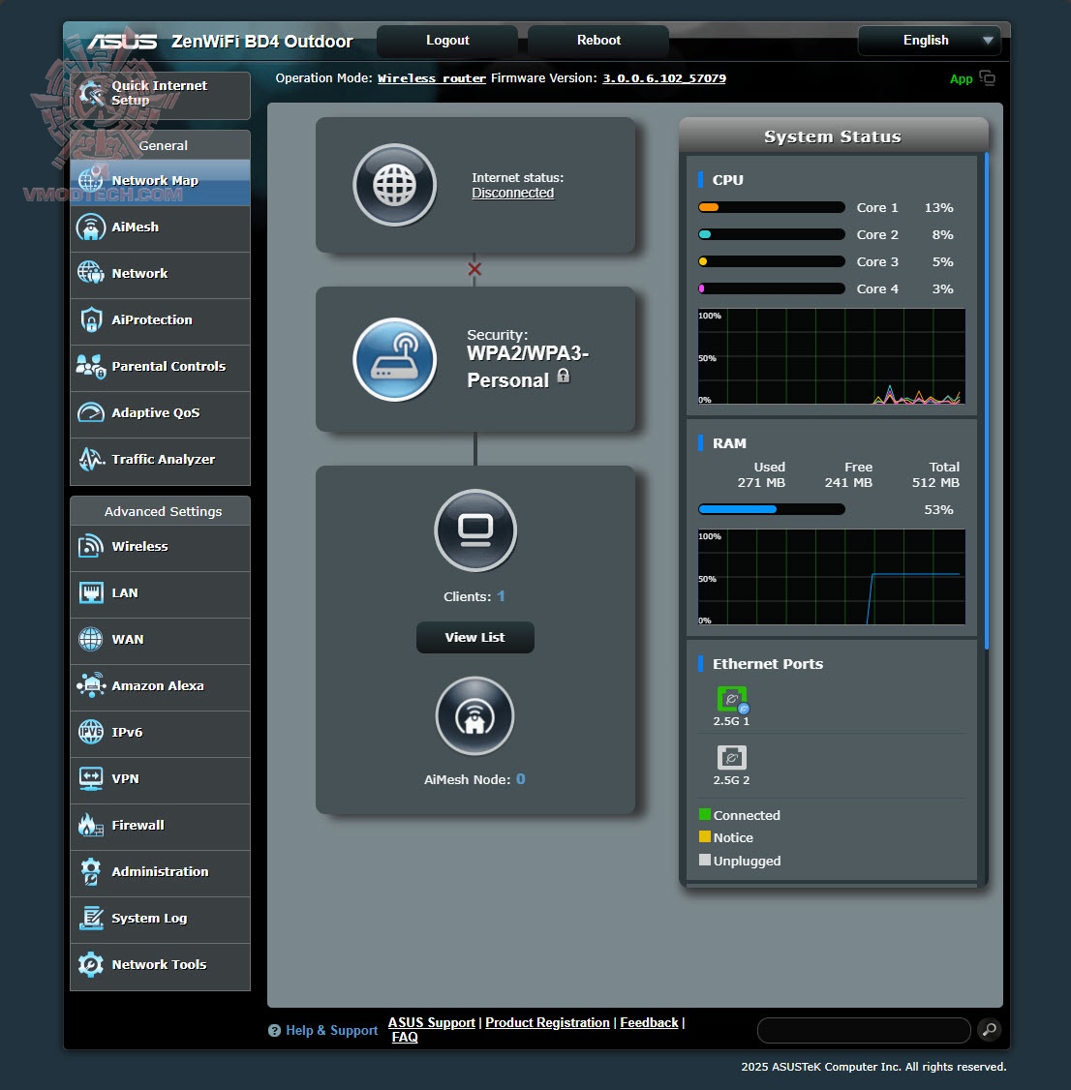Click the VPN monitor icon

[91, 778]
